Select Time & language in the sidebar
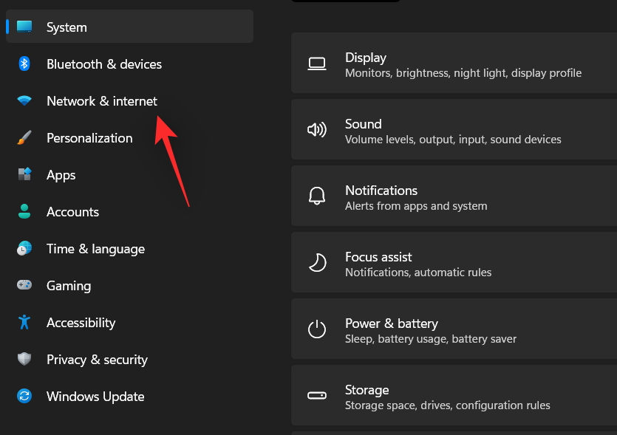This screenshot has width=617, height=435. tap(95, 249)
